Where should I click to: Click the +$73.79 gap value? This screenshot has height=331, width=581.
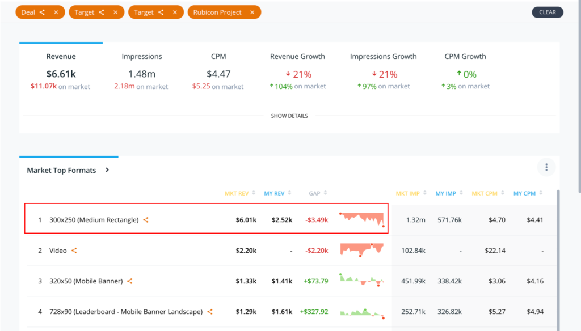click(316, 281)
